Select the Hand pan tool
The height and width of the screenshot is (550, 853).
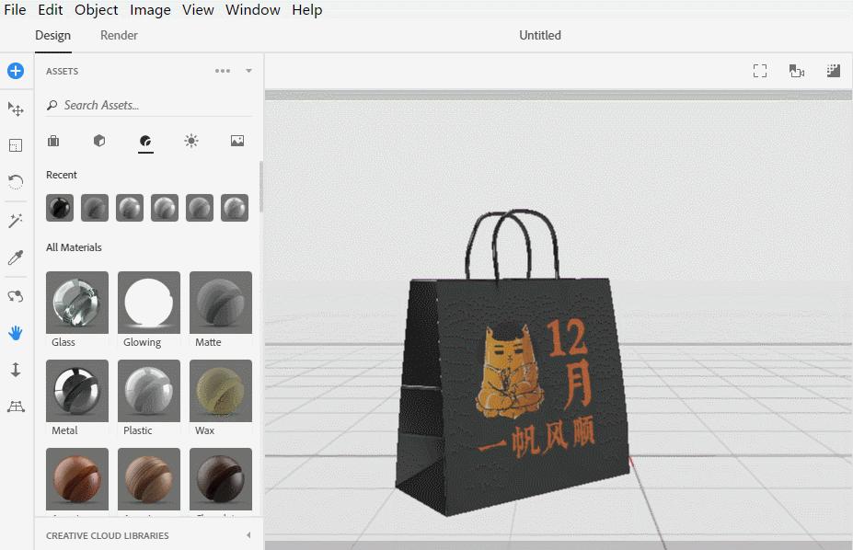[x=15, y=332]
